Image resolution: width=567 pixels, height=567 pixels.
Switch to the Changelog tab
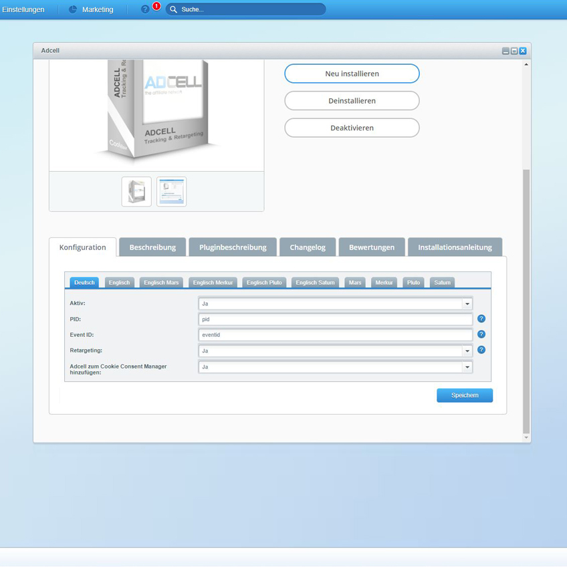click(308, 247)
